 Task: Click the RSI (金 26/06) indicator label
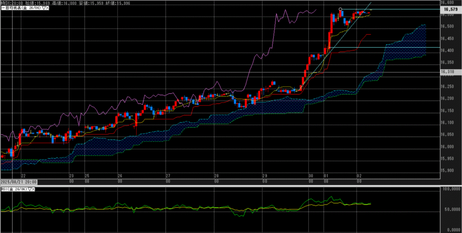coord(14,190)
